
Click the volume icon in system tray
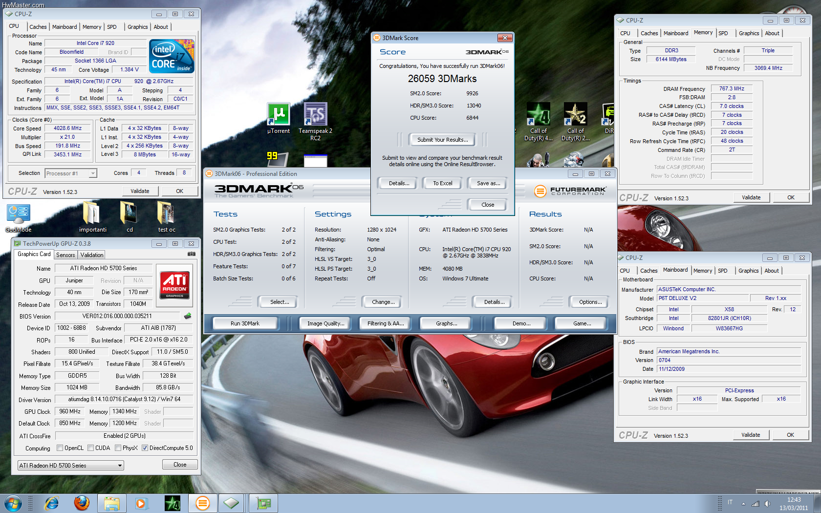[767, 504]
